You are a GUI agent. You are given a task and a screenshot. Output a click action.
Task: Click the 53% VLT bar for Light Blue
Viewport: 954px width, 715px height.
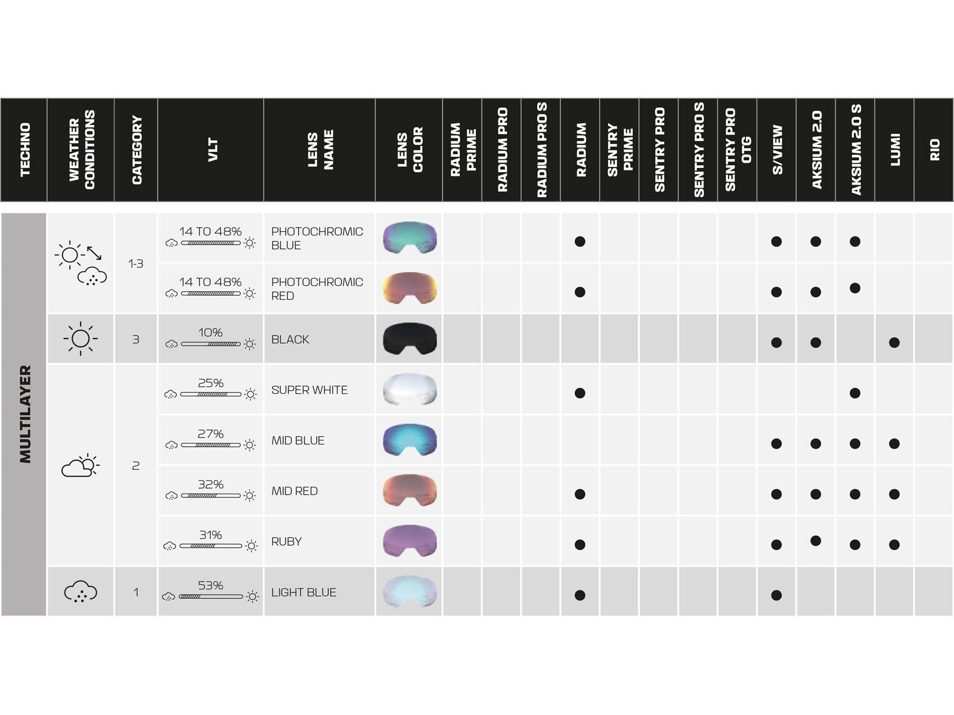click(x=210, y=596)
